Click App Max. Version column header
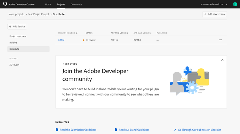 point(142,33)
